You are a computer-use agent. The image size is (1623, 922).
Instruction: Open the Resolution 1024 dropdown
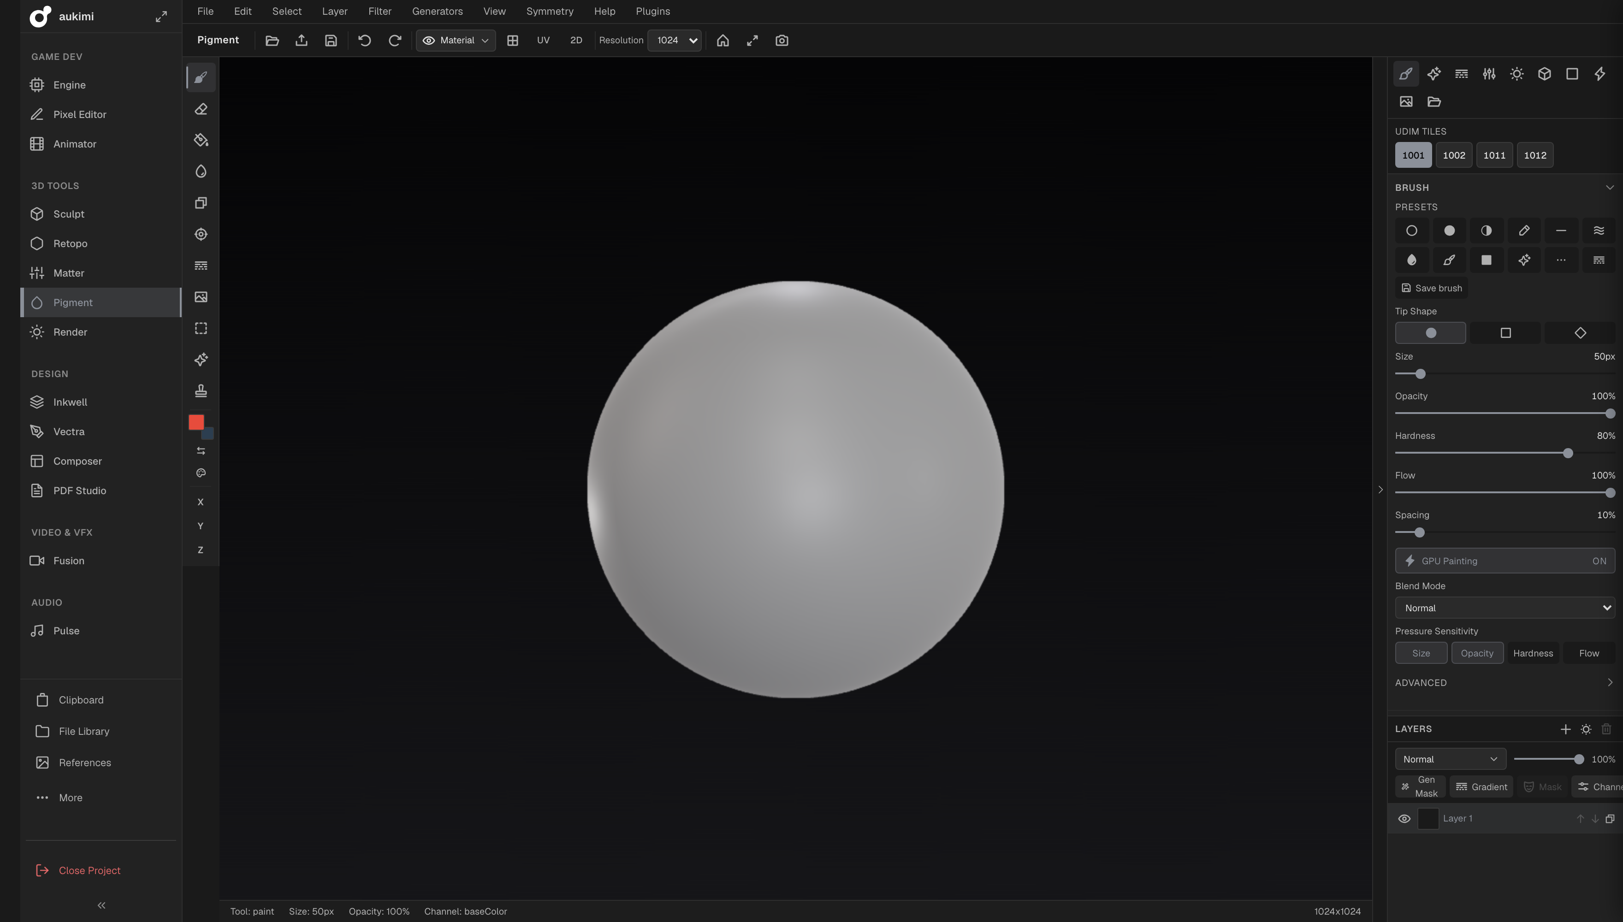(675, 41)
